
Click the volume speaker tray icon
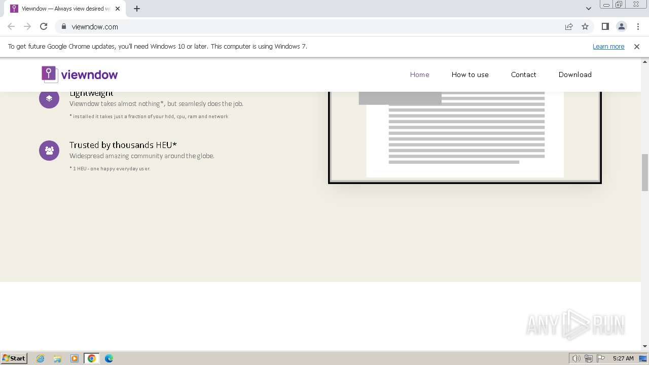pos(576,358)
